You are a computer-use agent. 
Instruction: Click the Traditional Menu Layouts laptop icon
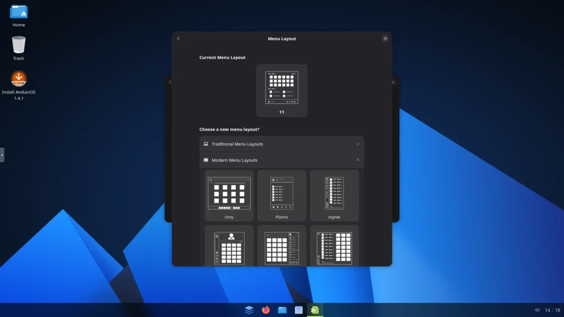[206, 144]
